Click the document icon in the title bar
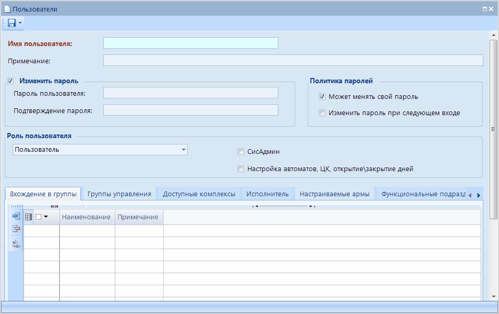 (7, 9)
